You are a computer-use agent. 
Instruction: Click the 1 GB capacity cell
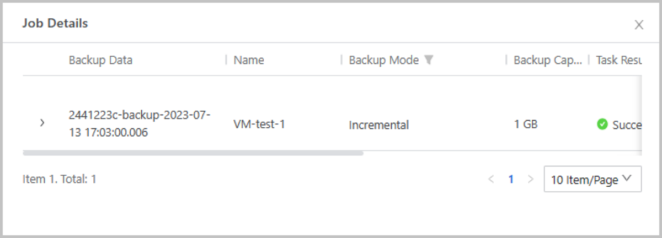(526, 125)
